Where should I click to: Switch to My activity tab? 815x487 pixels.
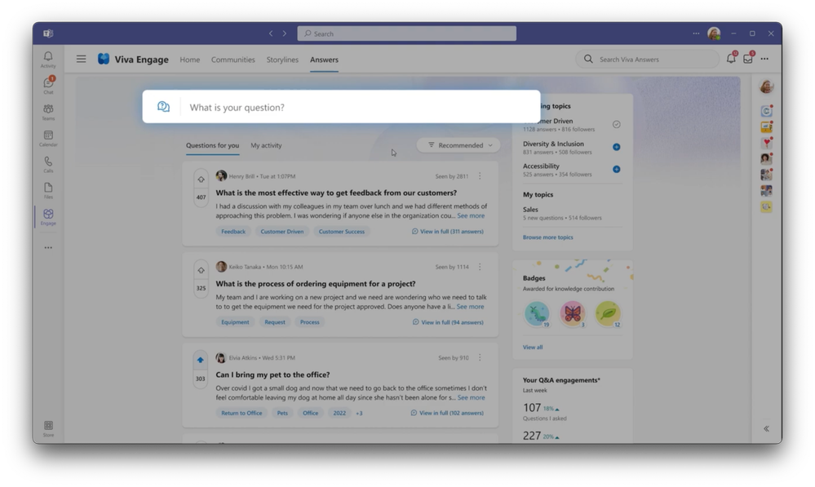266,145
